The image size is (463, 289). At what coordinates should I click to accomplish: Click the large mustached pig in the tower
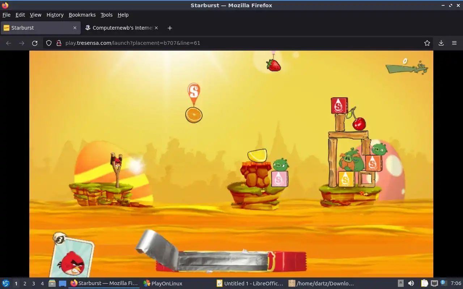coord(351,160)
